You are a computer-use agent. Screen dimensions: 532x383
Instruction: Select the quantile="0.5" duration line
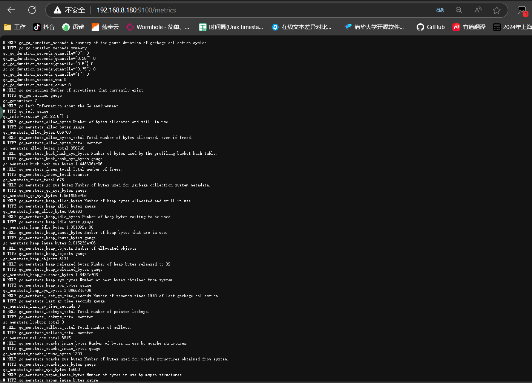(x=48, y=64)
